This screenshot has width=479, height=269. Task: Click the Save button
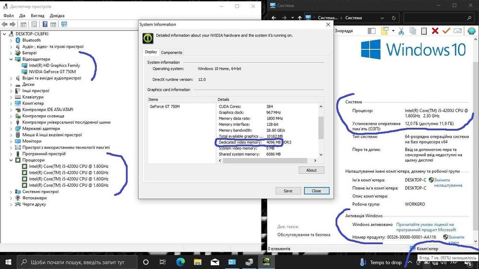pyautogui.click(x=288, y=191)
